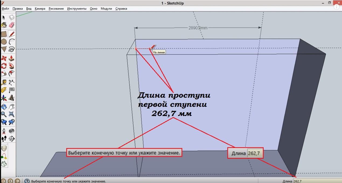Select the Orbit camera tool
Viewport: 342px width, 183px height.
coord(4,107)
